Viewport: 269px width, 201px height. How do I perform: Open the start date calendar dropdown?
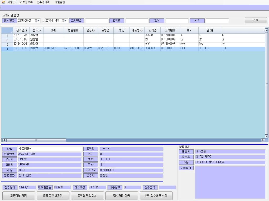coord(37,21)
